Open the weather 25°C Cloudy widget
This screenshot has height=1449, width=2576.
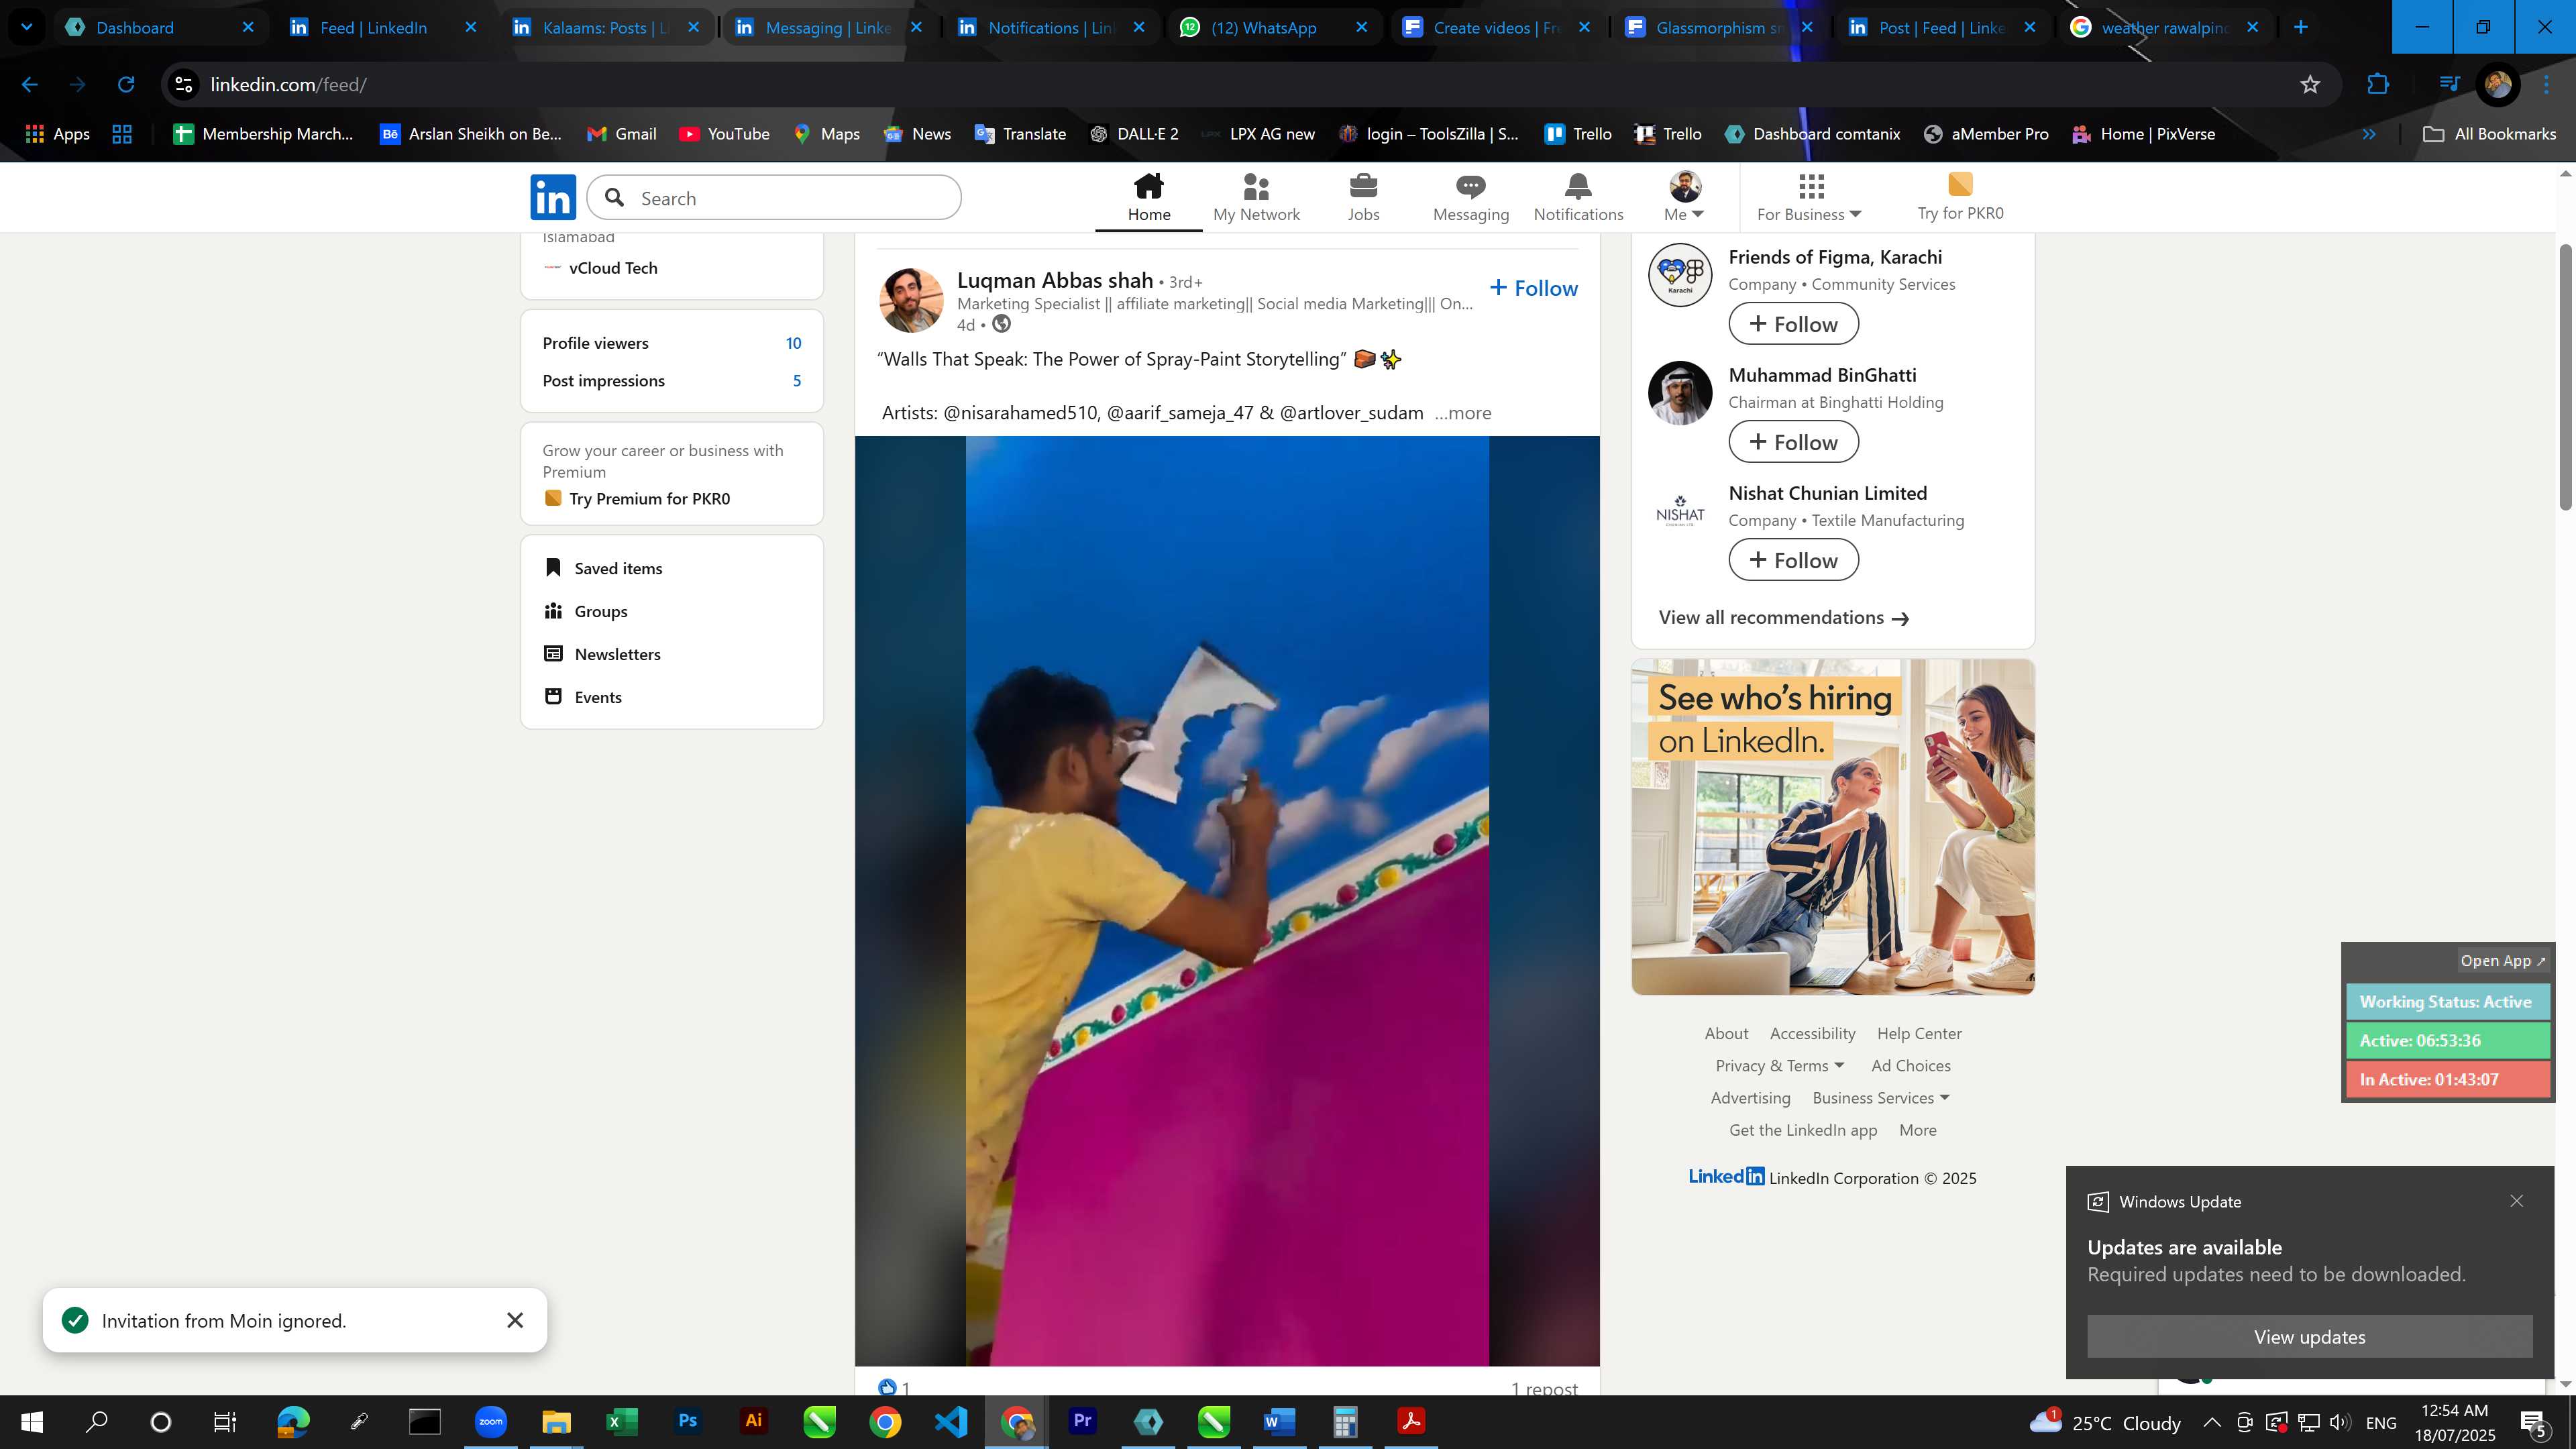pos(2105,1422)
